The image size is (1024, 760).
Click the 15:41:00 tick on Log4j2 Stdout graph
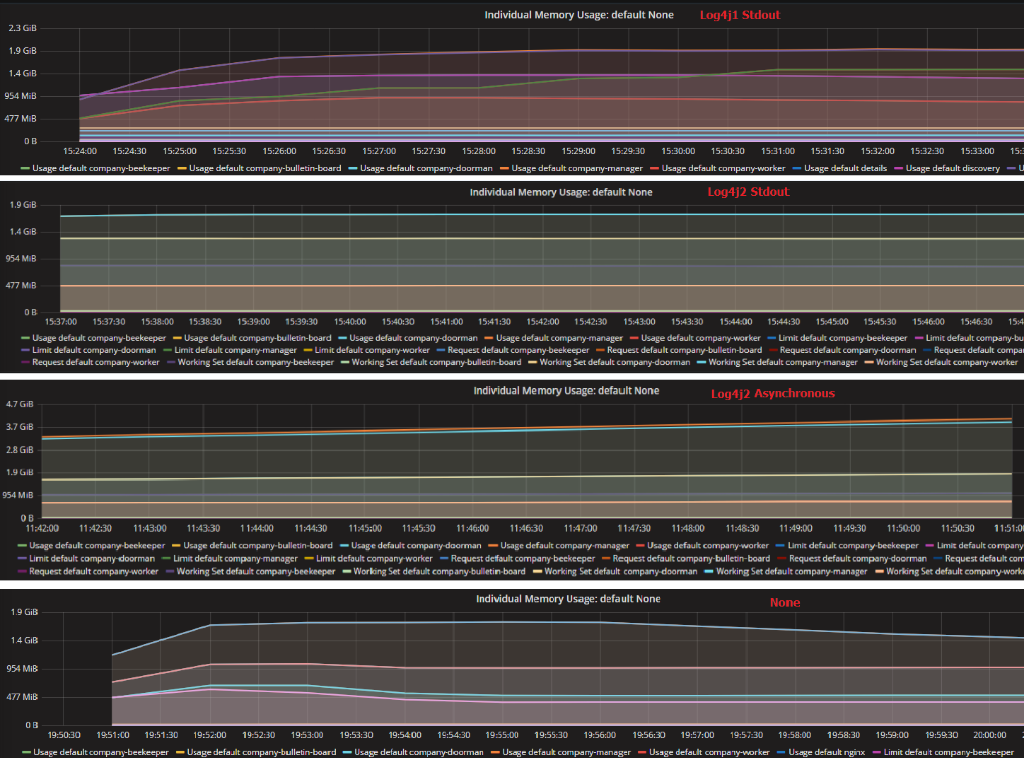[446, 322]
